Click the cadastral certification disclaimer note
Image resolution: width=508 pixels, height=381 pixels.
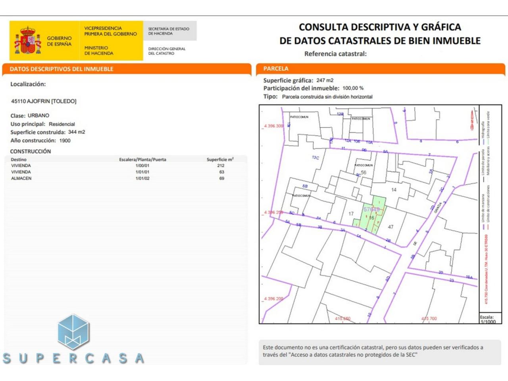click(x=373, y=351)
